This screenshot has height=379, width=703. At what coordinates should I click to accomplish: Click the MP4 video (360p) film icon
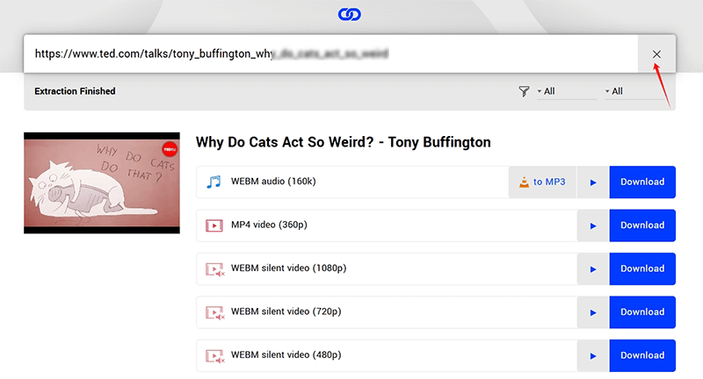[x=214, y=225]
